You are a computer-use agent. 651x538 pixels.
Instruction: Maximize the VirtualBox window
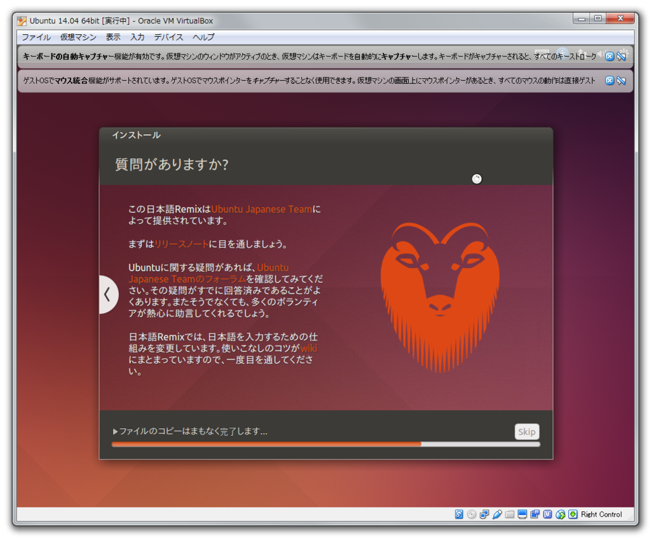click(x=598, y=18)
